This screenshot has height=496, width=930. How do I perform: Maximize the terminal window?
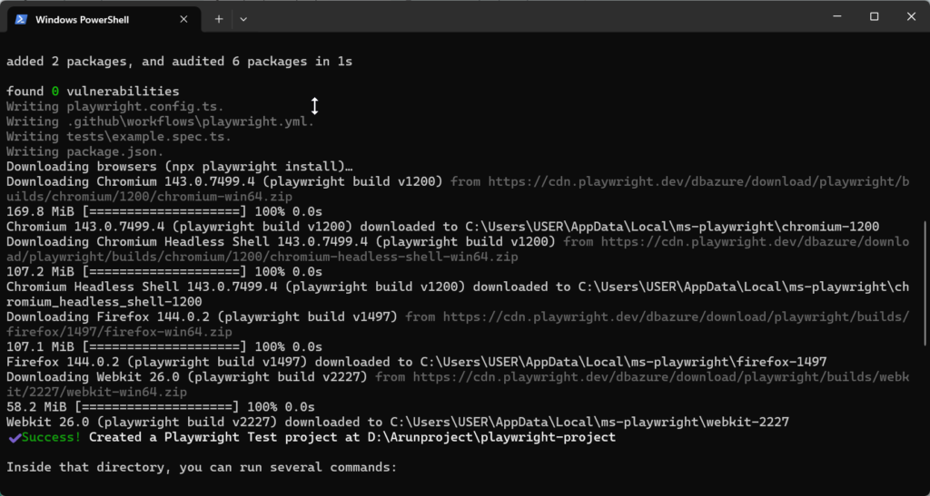tap(874, 16)
